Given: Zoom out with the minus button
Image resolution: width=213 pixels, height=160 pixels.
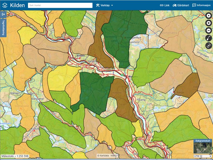Looking at the screenshot, I should pos(209,31).
